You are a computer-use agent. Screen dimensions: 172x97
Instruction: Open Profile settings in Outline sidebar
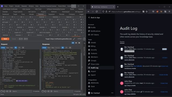[93, 27]
